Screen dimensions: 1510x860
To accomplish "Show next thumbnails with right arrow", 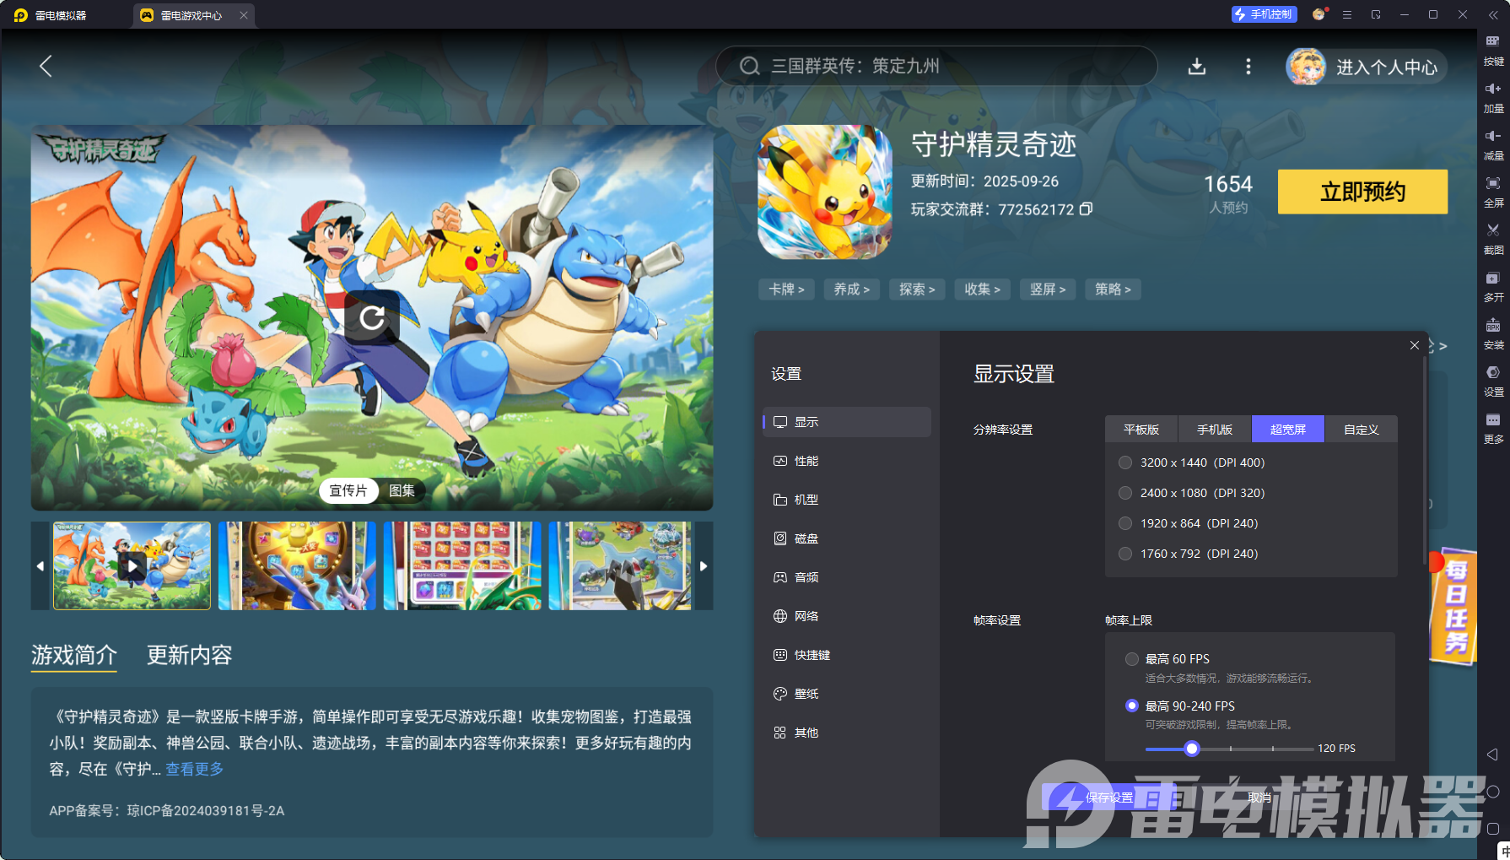I will (x=704, y=565).
